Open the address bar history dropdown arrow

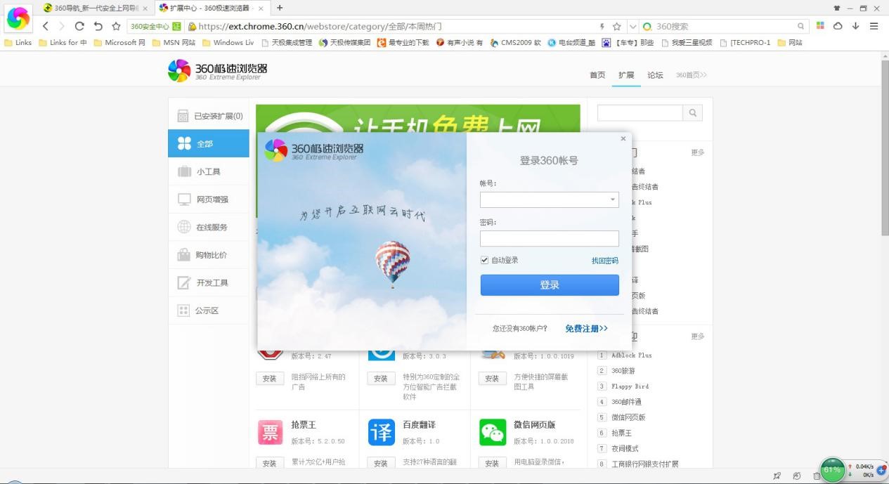(x=632, y=26)
